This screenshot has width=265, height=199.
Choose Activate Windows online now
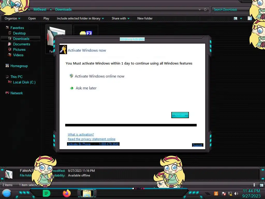[x=99, y=76]
